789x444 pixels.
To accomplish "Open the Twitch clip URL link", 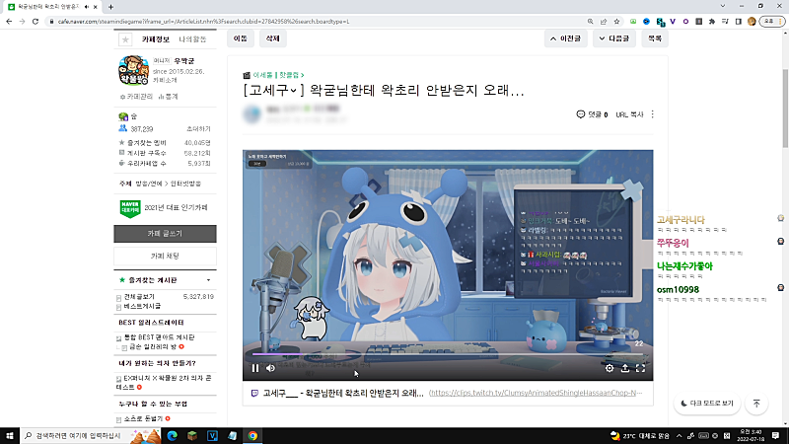I will point(536,393).
